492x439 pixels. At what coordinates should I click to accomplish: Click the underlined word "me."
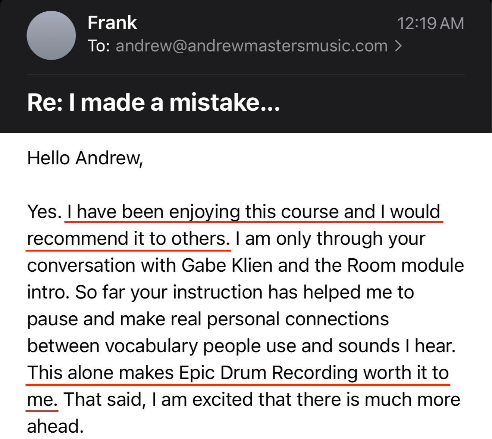click(42, 399)
